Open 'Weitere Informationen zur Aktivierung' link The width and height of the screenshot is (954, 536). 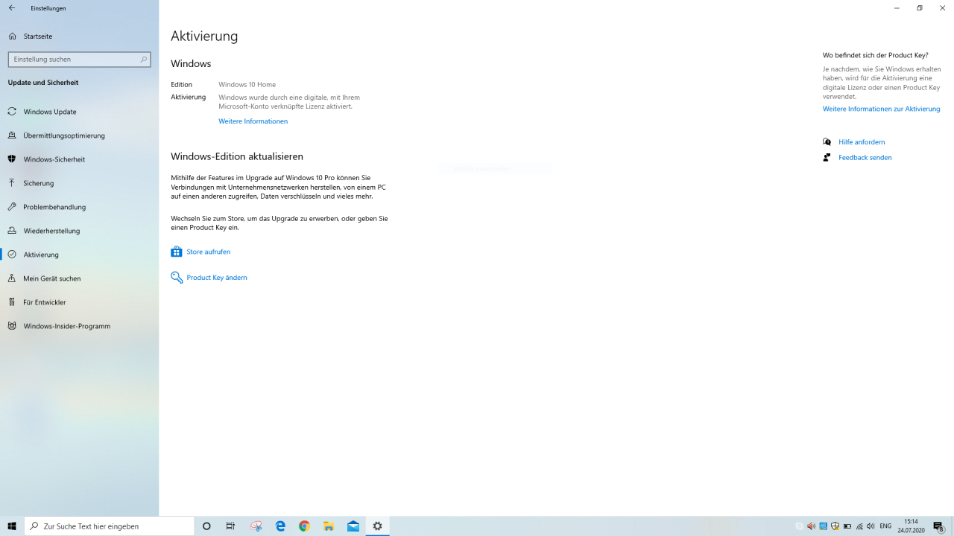click(x=881, y=109)
